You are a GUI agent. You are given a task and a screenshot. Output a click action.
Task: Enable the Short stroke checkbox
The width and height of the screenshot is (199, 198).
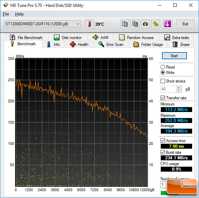163,81
